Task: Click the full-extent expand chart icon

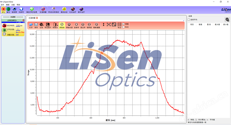Action: (114, 25)
